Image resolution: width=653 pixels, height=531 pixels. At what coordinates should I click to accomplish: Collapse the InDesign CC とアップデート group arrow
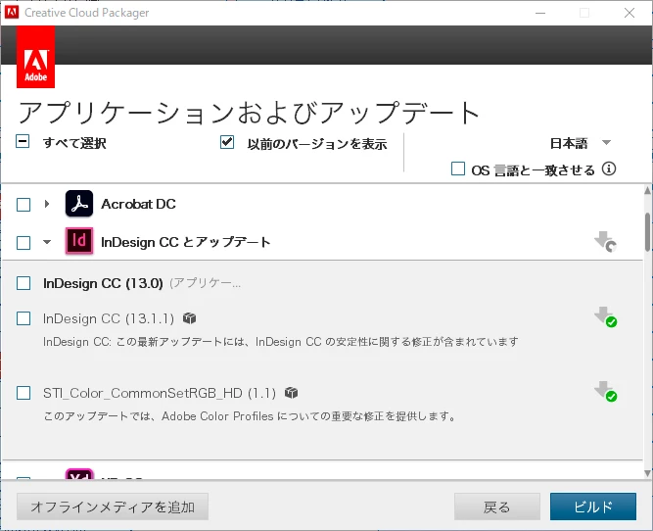pos(47,242)
